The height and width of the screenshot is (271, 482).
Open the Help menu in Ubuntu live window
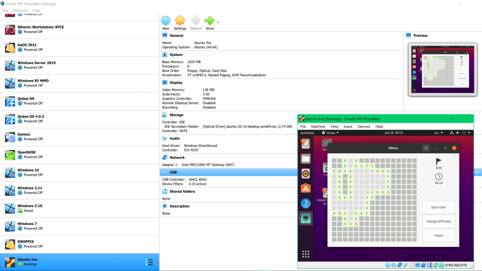pos(379,126)
